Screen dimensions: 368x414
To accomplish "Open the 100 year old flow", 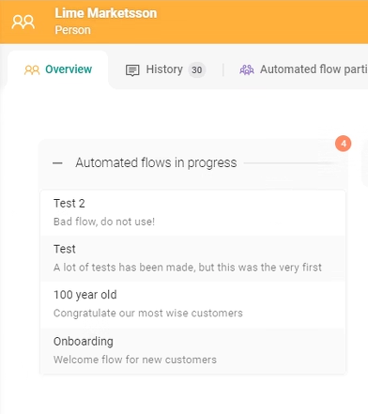I will (193, 304).
